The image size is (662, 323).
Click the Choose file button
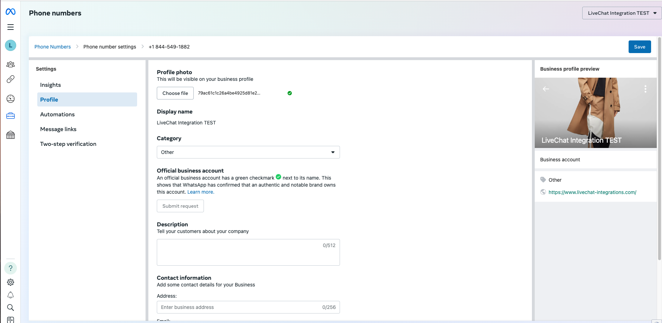[x=175, y=93]
